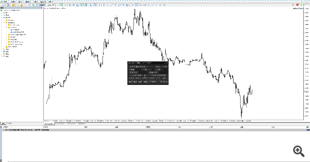The height and width of the screenshot is (162, 310).
Task: Collapse the Expert Advisors tree node
Action: pos(1,17)
